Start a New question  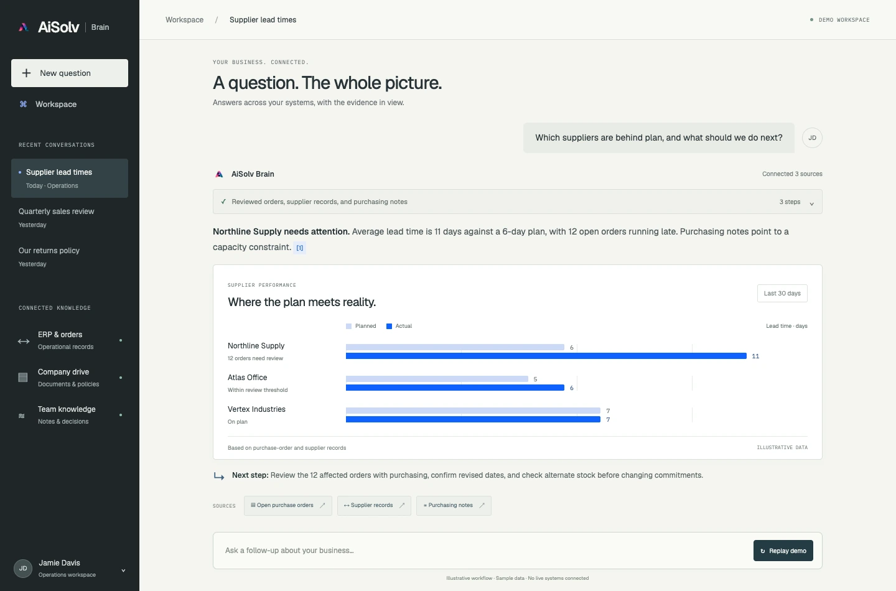[70, 73]
